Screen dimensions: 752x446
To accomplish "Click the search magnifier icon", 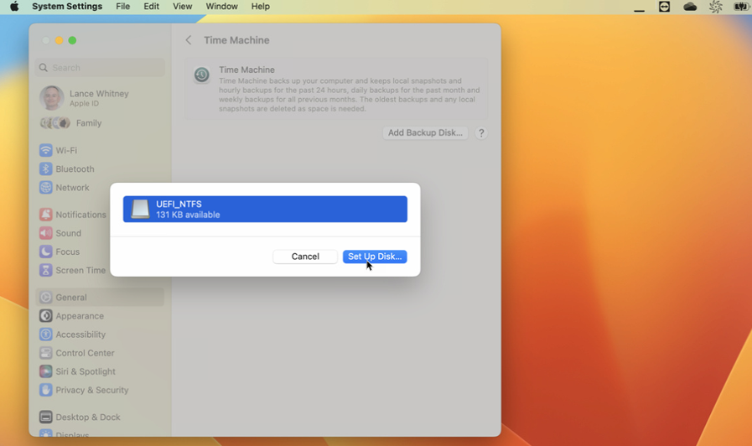I will [43, 68].
